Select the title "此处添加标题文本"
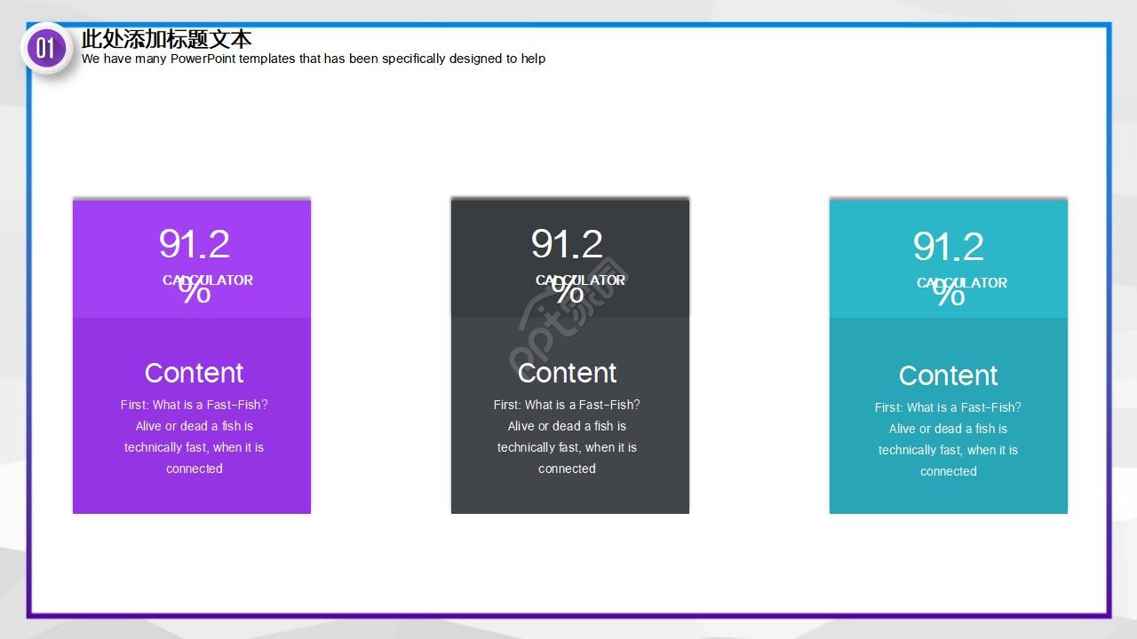Screen dimensions: 1137x639 [166, 39]
